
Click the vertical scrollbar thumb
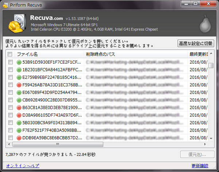coord(211,65)
